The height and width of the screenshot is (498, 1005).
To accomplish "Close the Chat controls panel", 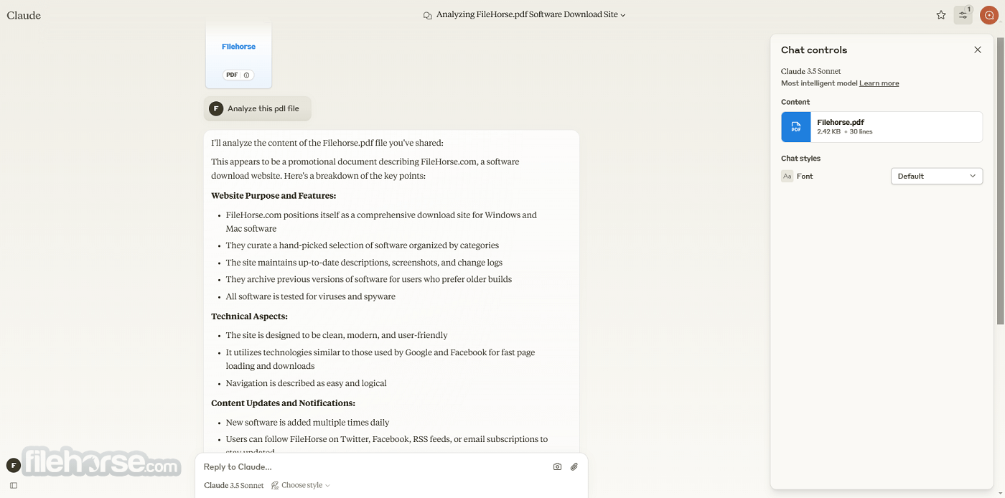I will click(978, 50).
